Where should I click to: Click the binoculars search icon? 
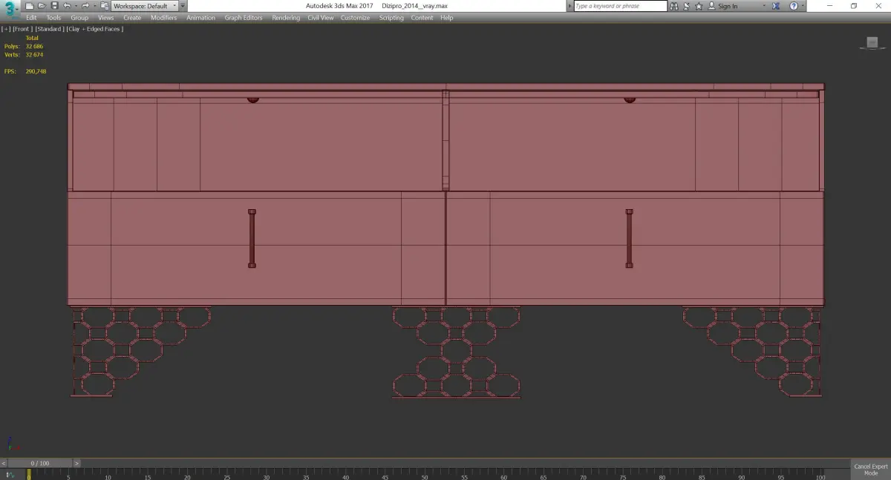click(x=674, y=6)
